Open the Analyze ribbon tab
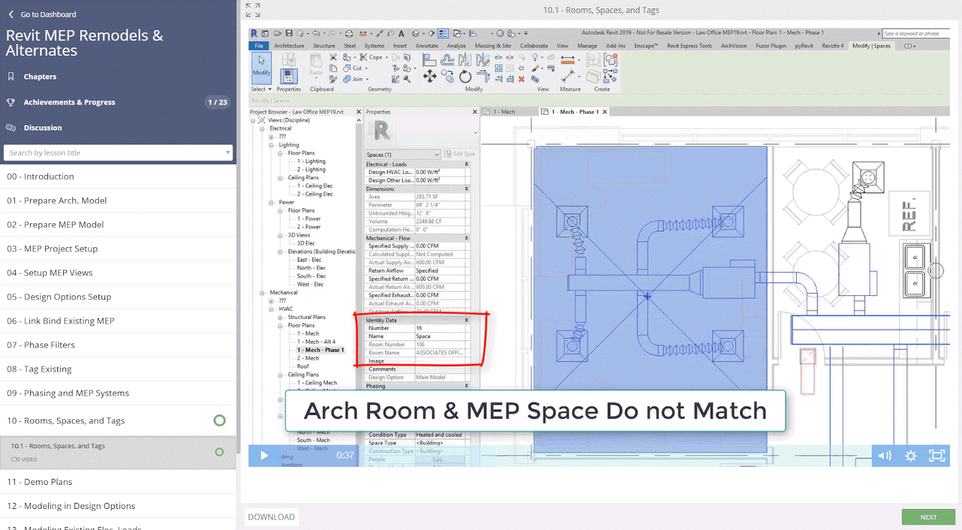This screenshot has height=530, width=962. coord(456,46)
